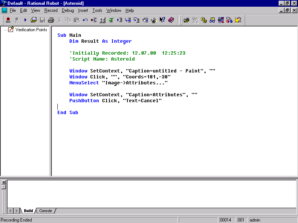Play back the script with the blue arrow
Viewport: 298px width, 223px height.
pos(25,20)
